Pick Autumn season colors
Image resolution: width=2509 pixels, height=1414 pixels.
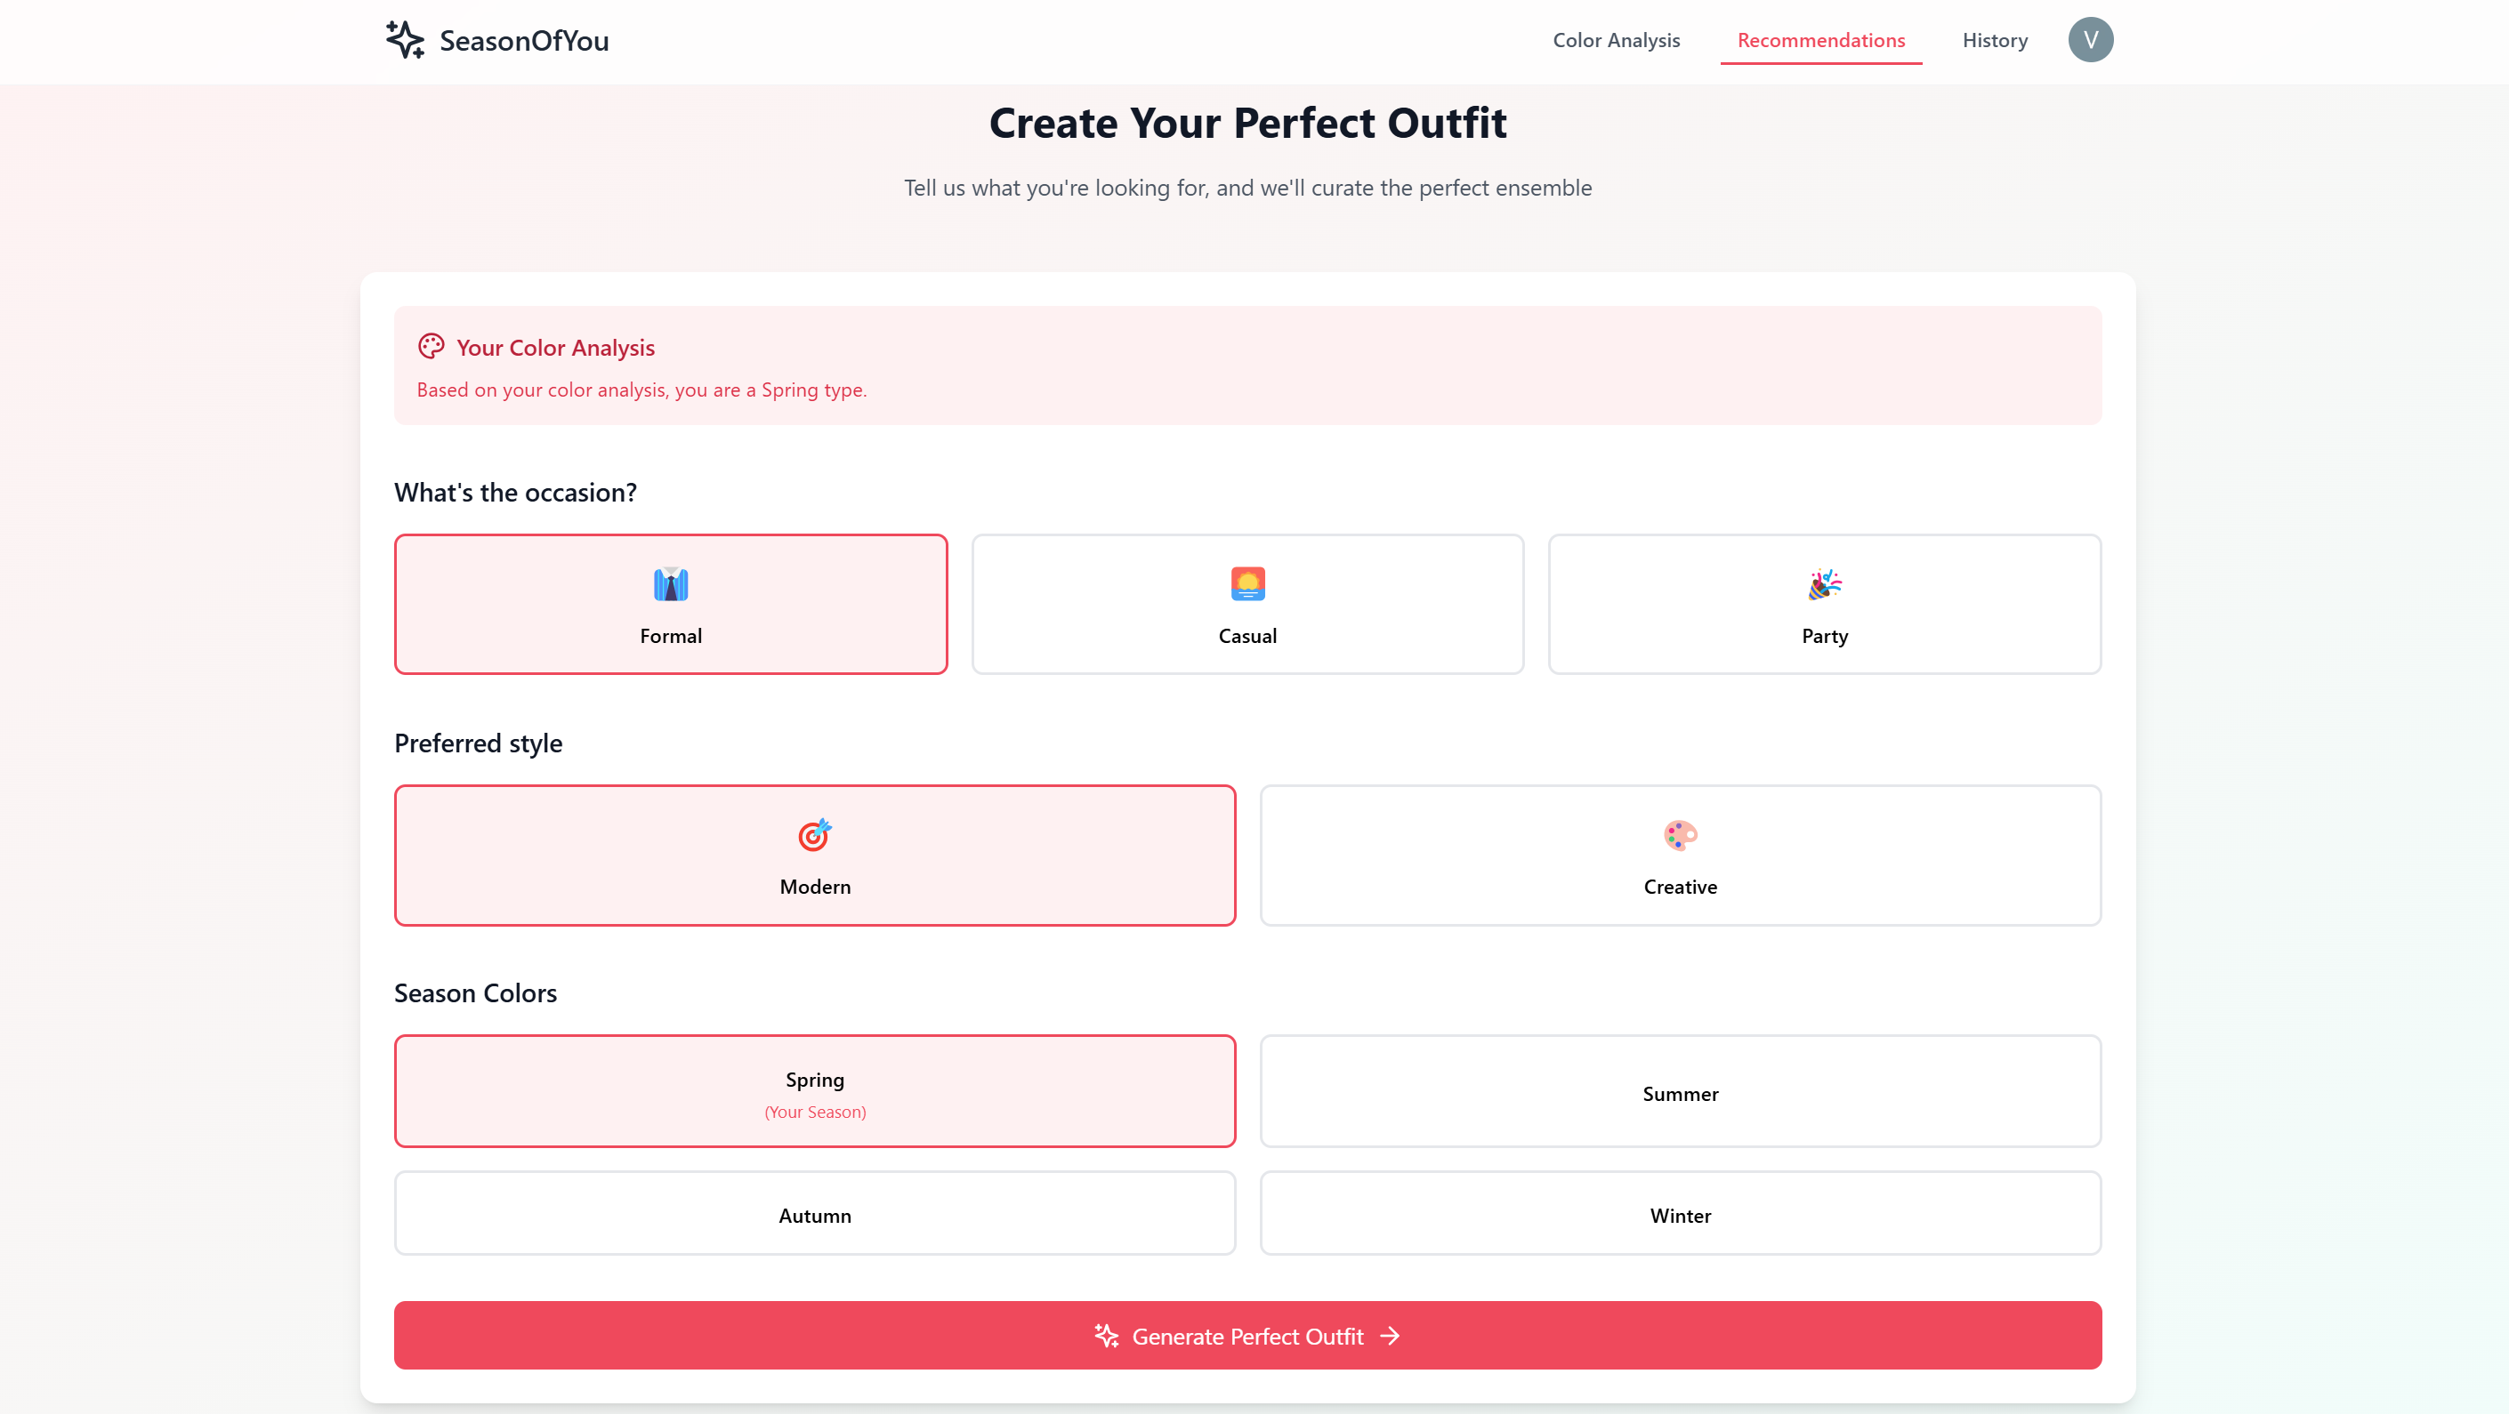(x=814, y=1213)
